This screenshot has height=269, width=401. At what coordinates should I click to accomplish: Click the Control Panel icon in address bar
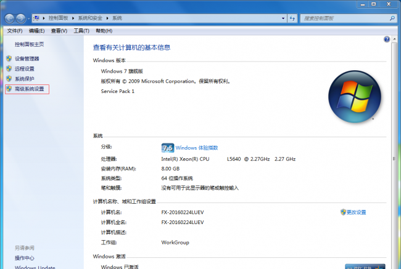coord(36,18)
